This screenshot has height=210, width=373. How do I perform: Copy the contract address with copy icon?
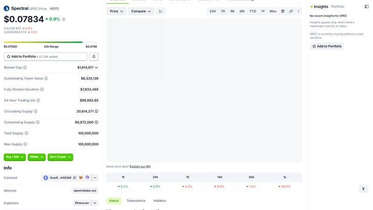(75, 178)
